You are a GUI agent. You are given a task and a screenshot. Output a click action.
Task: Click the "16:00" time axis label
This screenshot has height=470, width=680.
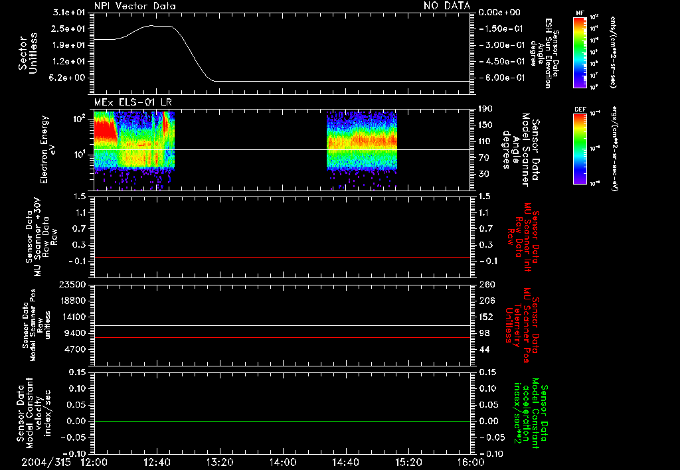(471, 463)
